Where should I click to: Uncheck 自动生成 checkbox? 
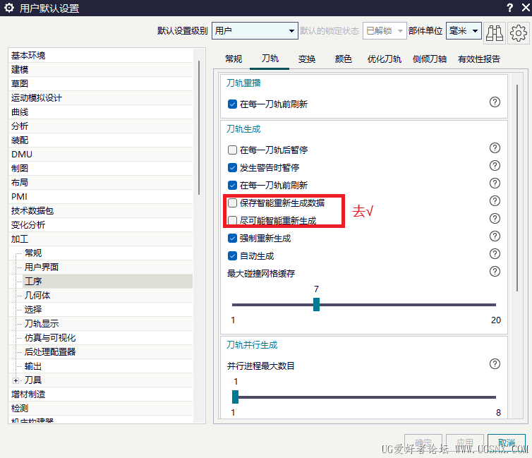tap(232, 255)
